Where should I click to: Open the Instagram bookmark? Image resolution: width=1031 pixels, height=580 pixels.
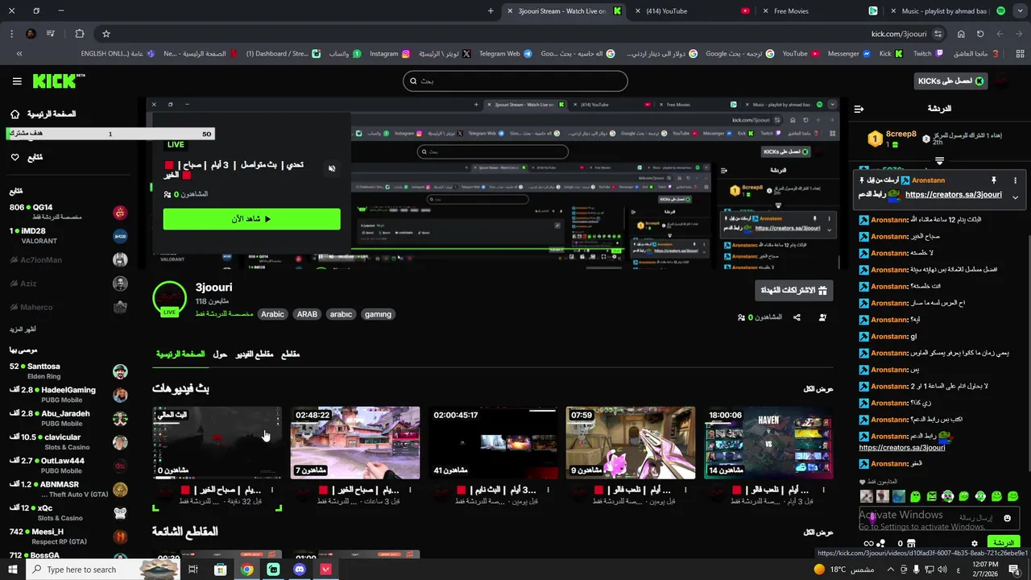pyautogui.click(x=390, y=54)
